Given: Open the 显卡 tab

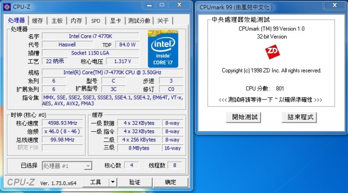Looking at the screenshot, I should [x=116, y=21].
